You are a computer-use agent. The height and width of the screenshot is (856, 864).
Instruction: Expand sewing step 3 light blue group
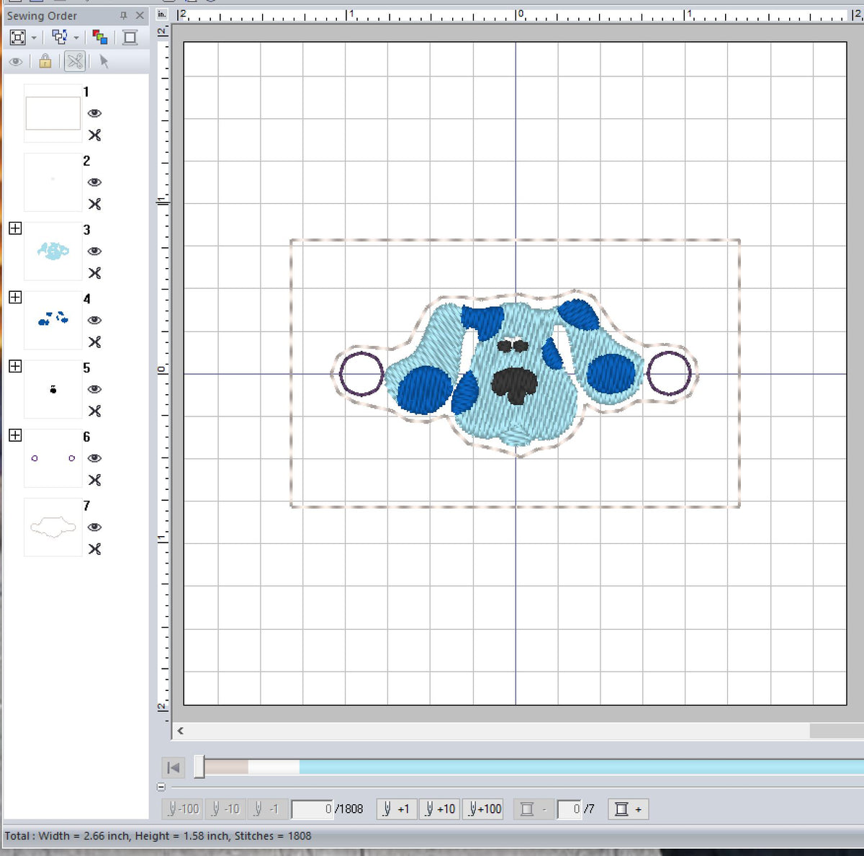tap(15, 228)
